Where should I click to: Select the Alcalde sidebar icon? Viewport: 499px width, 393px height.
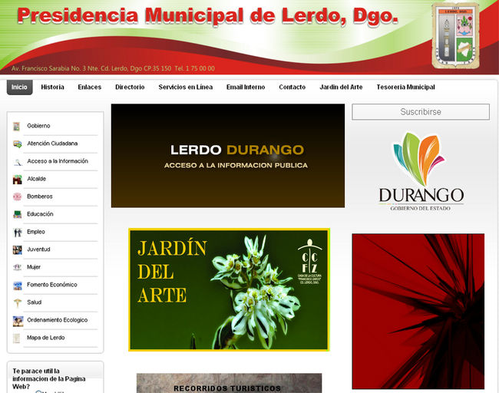pos(17,179)
